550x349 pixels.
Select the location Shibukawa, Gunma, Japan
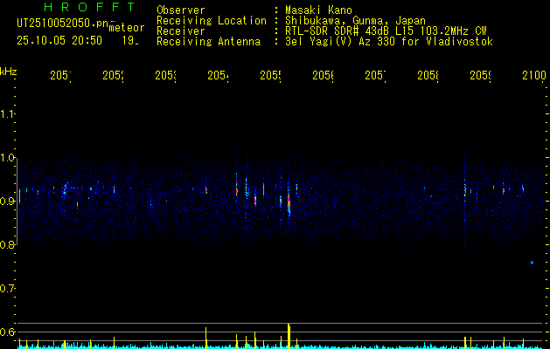pos(355,21)
